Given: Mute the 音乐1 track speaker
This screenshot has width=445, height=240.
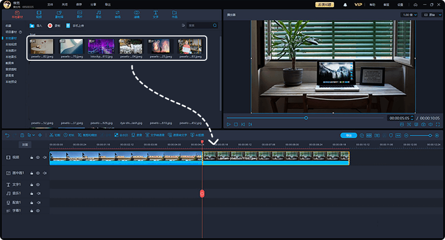Looking at the screenshot, I should point(38,193).
